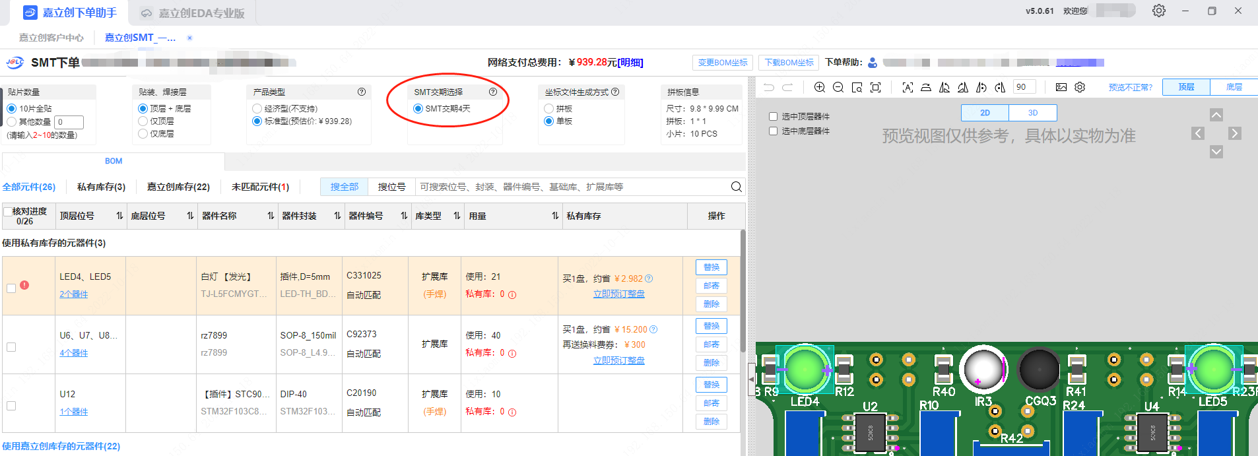
Task: Pan preview up with the up chevron
Action: tap(1216, 115)
